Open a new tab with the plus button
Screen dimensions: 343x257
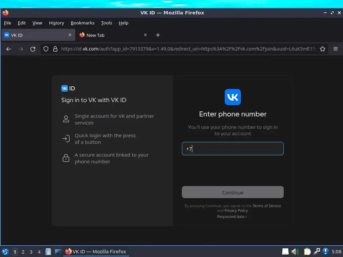coord(158,35)
